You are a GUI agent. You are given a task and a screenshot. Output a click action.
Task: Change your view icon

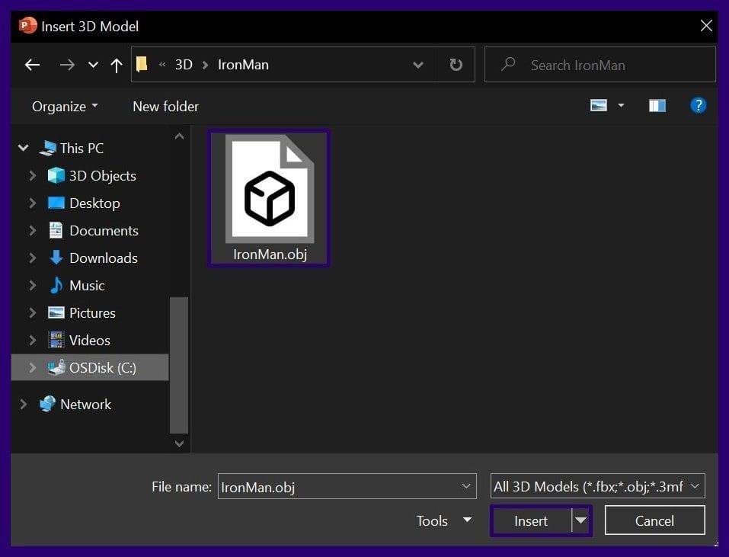[x=598, y=106]
